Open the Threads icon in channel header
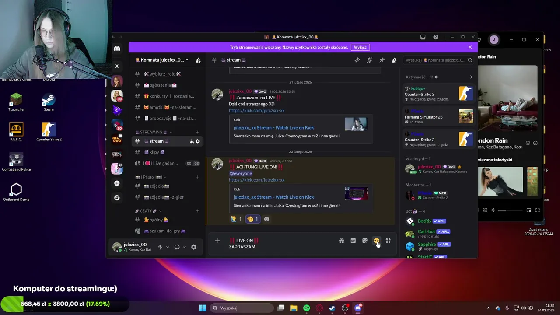Screen dimensions: 560x315 pos(357,60)
